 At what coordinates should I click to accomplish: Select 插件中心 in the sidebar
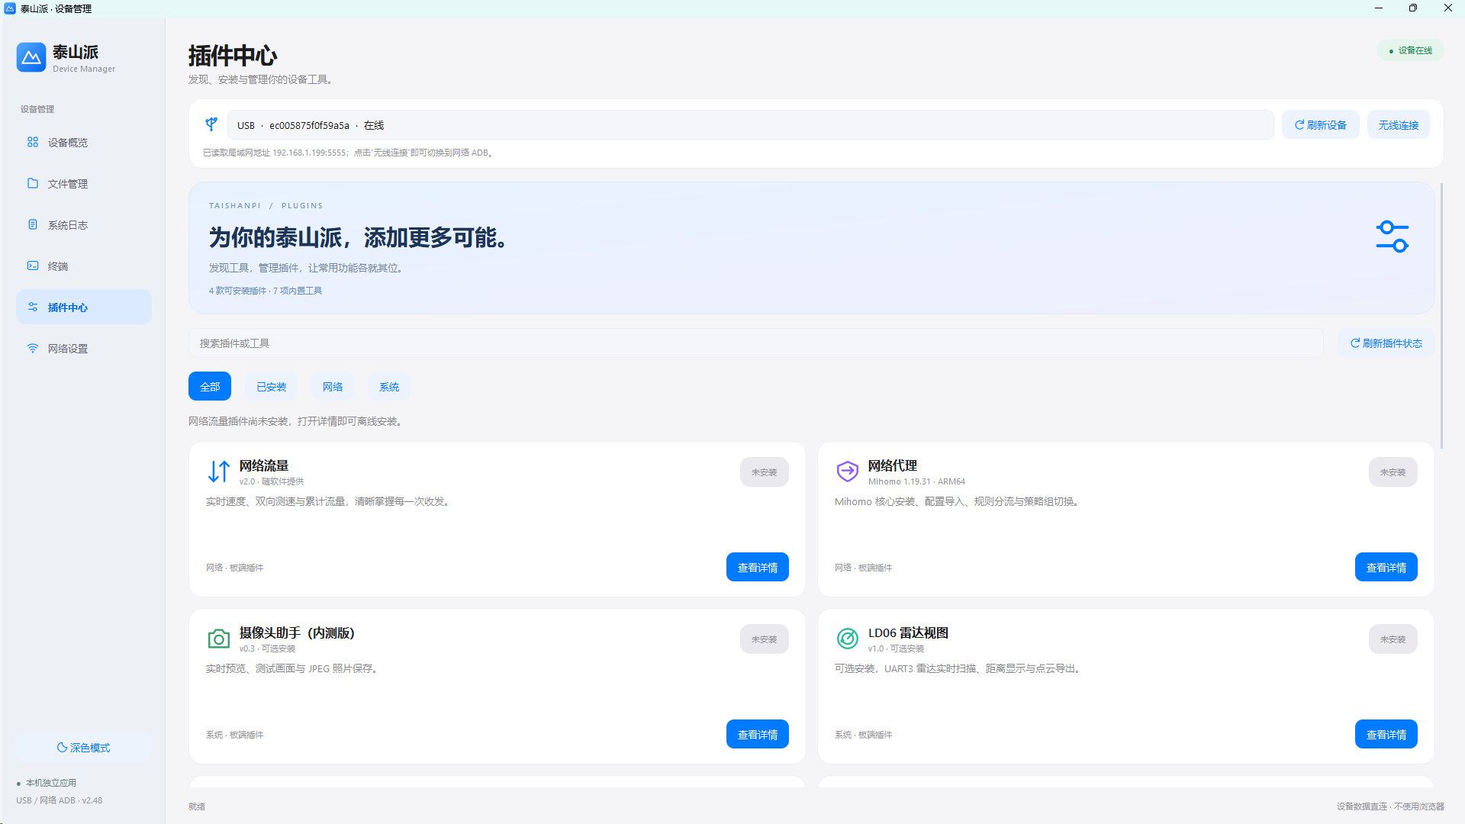tap(84, 307)
